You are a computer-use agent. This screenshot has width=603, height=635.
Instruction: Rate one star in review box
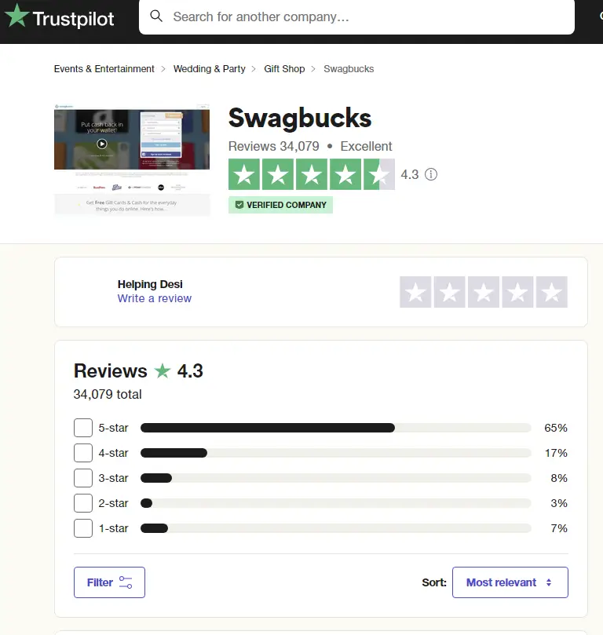click(x=415, y=292)
